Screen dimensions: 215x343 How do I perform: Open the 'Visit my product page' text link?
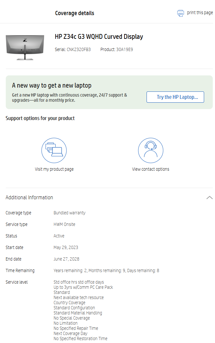pyautogui.click(x=54, y=169)
